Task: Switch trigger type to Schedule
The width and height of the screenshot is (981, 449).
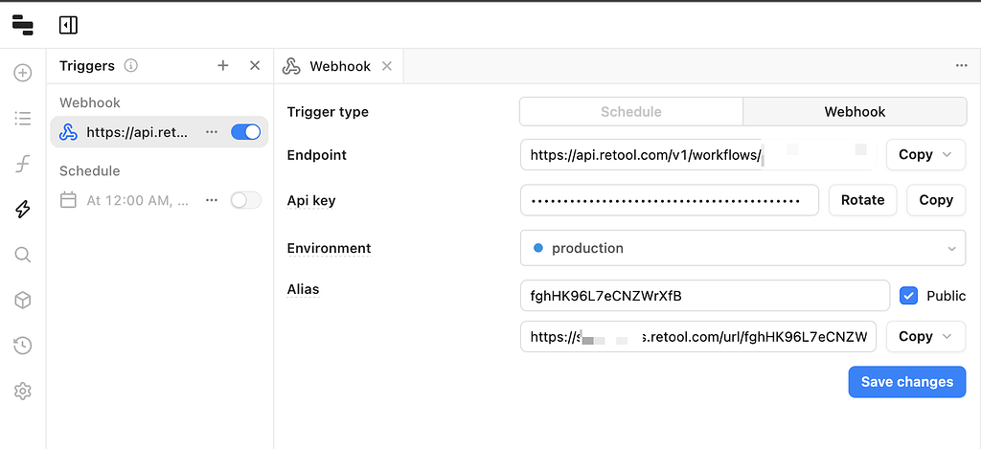Action: [630, 112]
